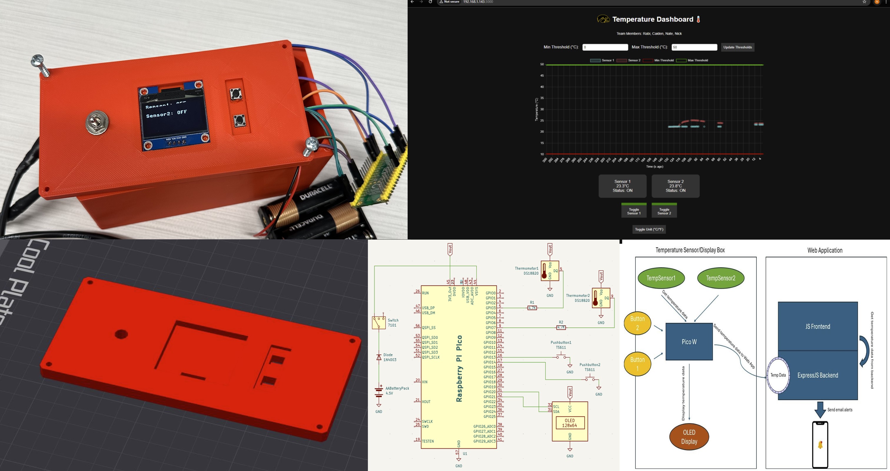Click the Update Thresholds button

(x=737, y=47)
